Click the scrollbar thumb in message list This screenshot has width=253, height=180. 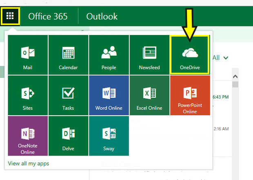(235, 84)
